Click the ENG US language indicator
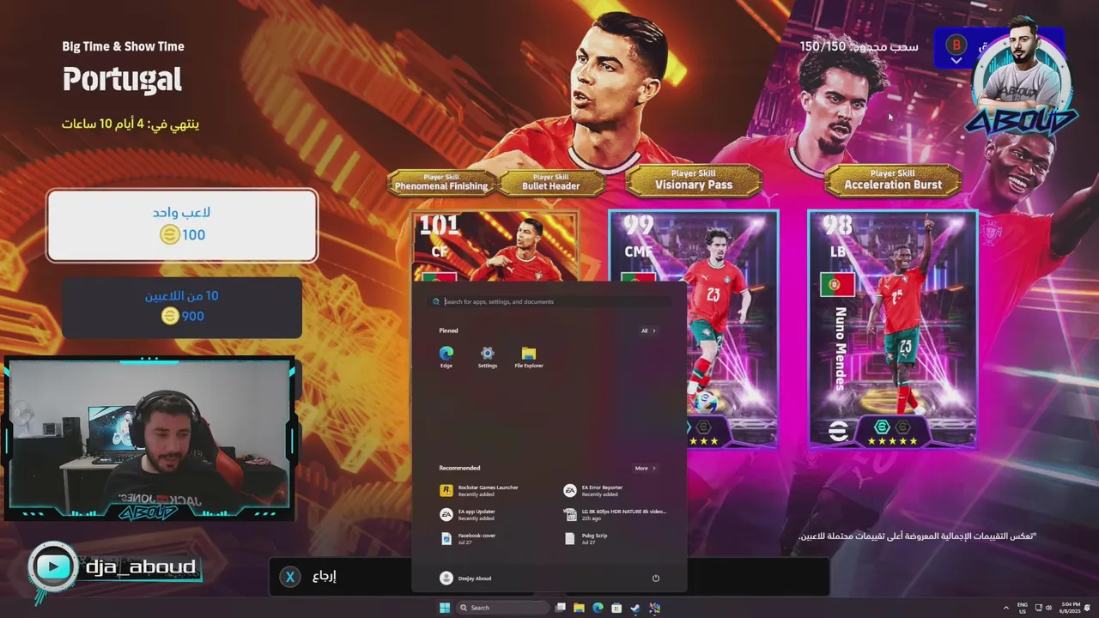This screenshot has height=618, width=1099. (x=1023, y=608)
